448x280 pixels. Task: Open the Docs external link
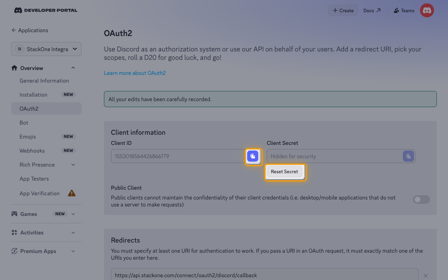tap(372, 10)
